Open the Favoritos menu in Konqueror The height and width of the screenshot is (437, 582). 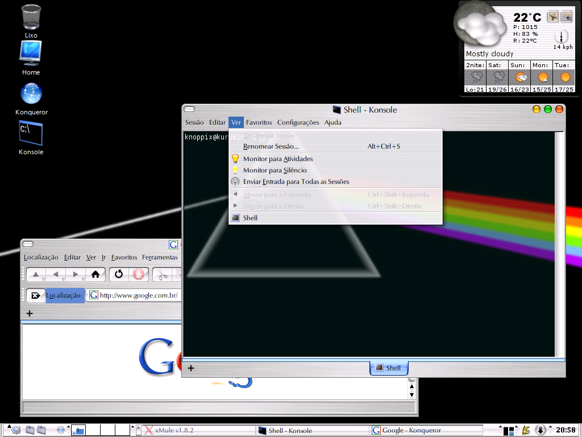[124, 257]
